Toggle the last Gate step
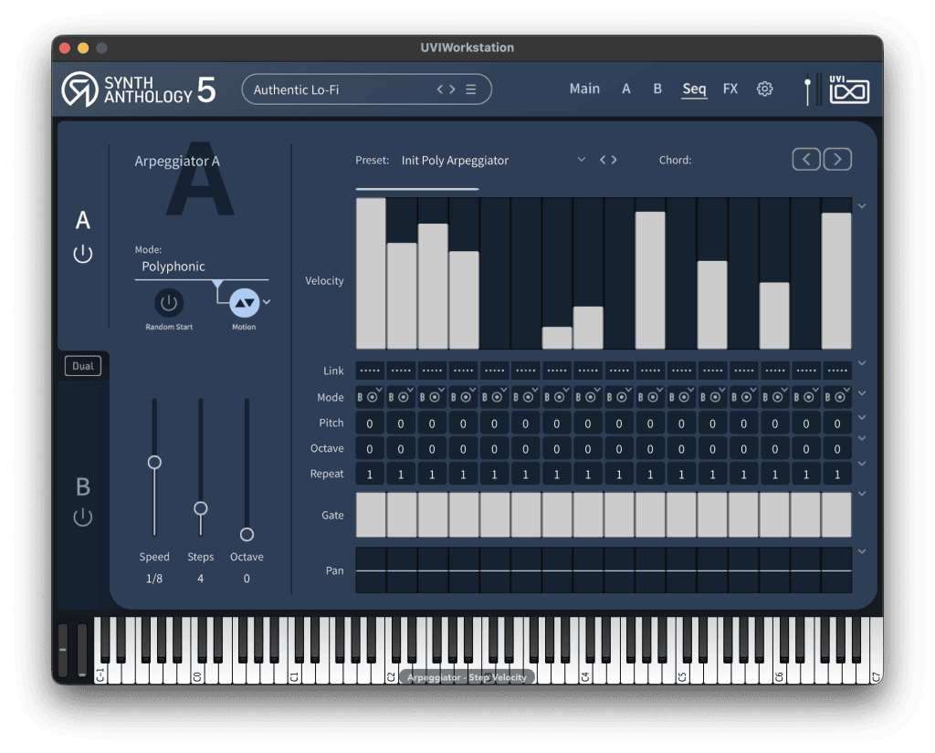The height and width of the screenshot is (753, 935). click(837, 515)
